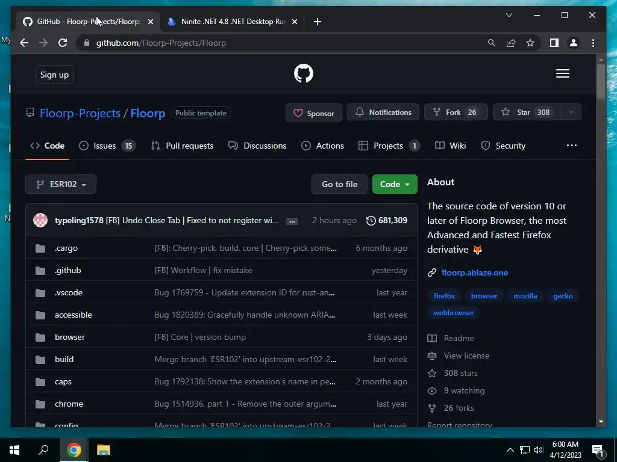Open Chrome tab search chevron

pyautogui.click(x=509, y=15)
